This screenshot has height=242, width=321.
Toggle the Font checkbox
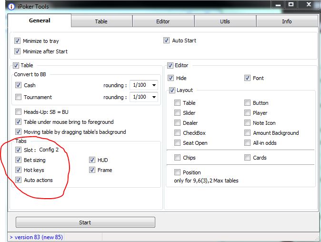pyautogui.click(x=247, y=78)
